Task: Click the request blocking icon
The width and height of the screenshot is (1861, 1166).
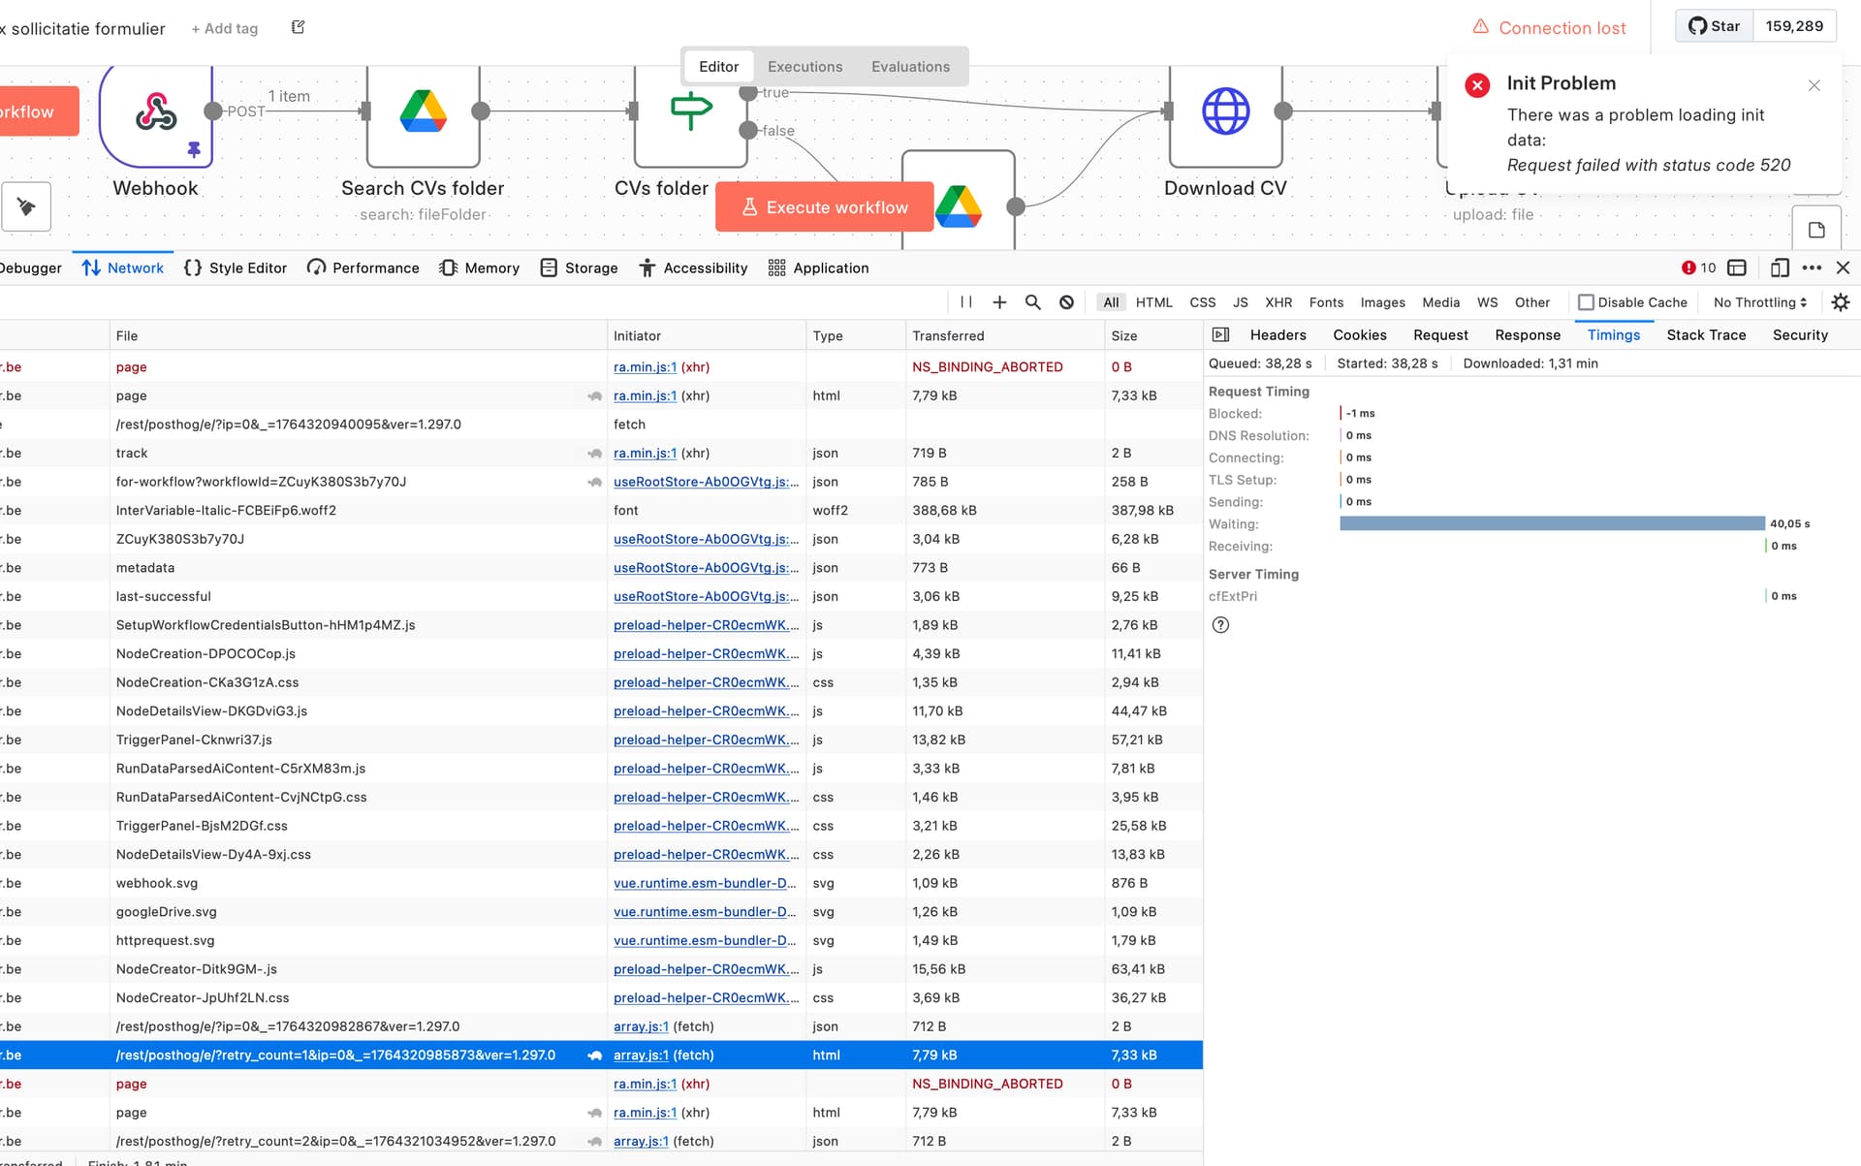Action: [1066, 302]
